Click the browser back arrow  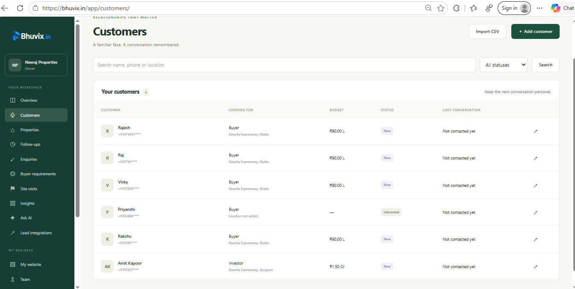[5, 8]
